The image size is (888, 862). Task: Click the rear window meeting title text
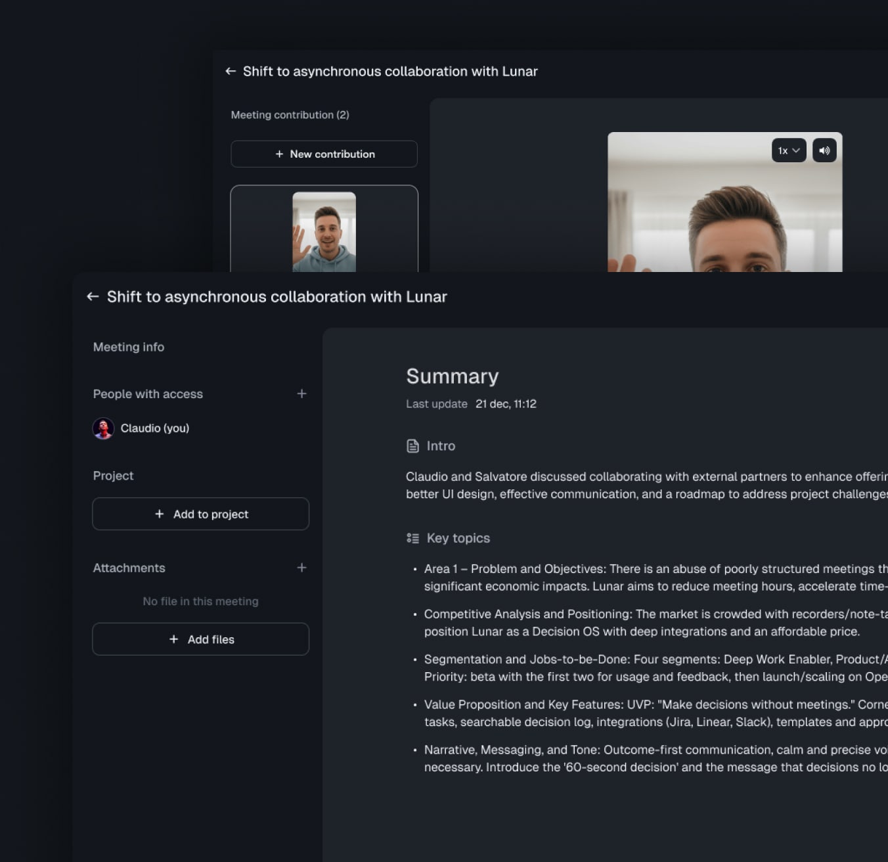pyautogui.click(x=390, y=71)
